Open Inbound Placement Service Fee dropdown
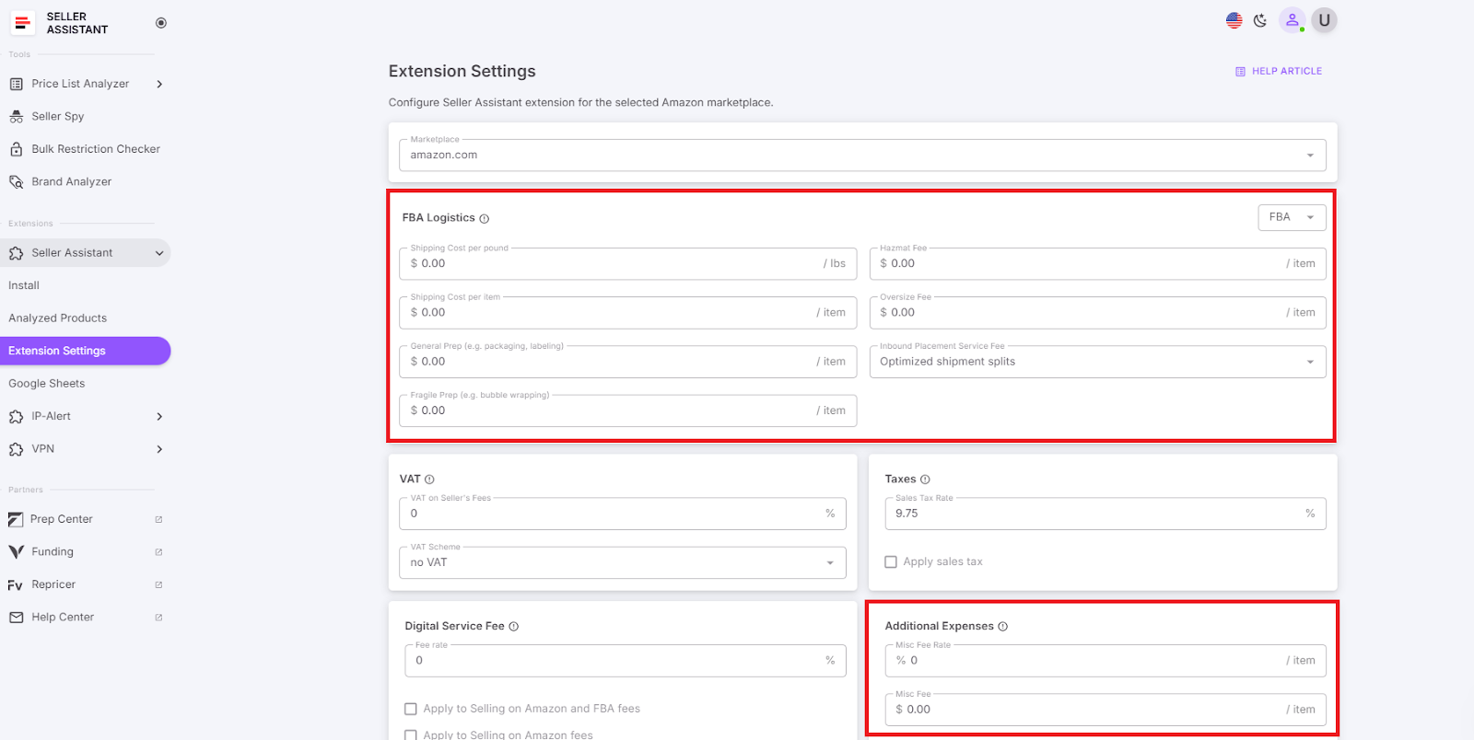The height and width of the screenshot is (740, 1474). 1098,362
